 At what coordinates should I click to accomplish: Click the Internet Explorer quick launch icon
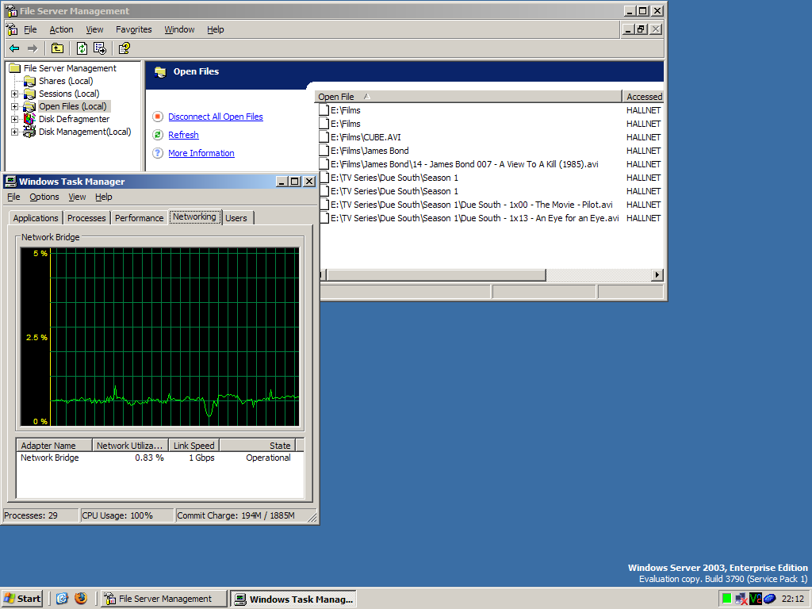tap(62, 599)
